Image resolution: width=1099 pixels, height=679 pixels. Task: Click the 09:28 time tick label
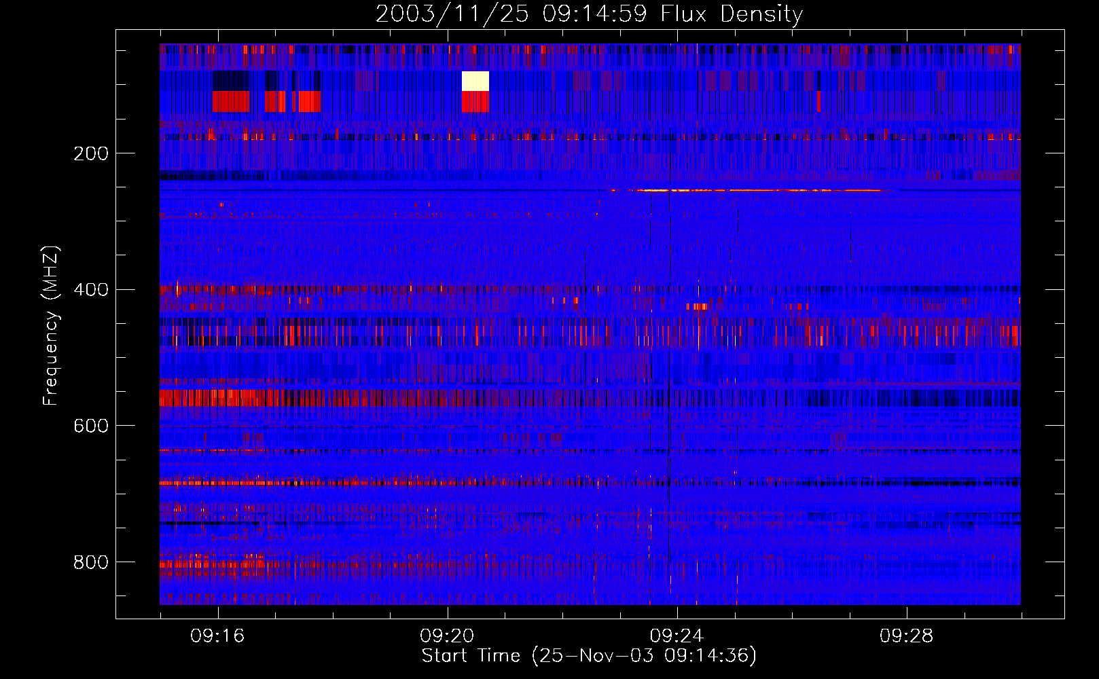(x=907, y=636)
